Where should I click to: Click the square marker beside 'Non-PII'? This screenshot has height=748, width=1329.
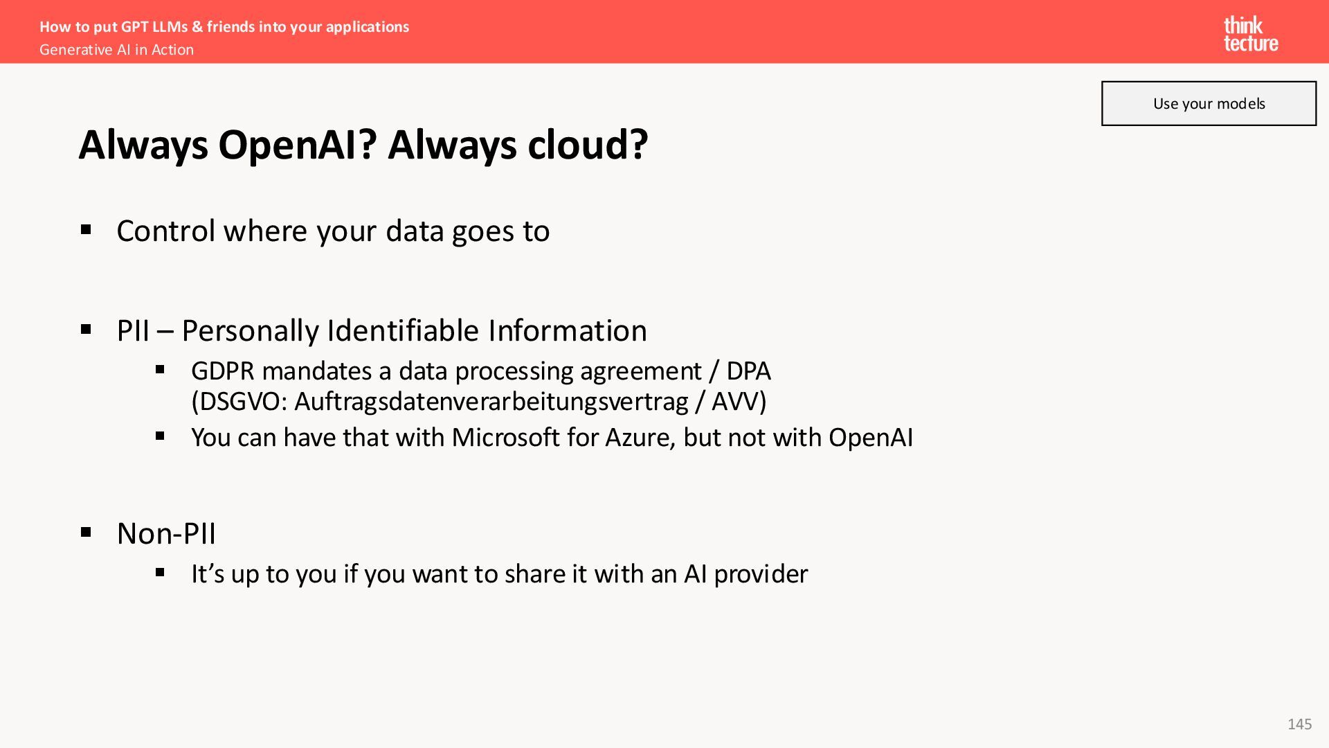[x=86, y=533]
